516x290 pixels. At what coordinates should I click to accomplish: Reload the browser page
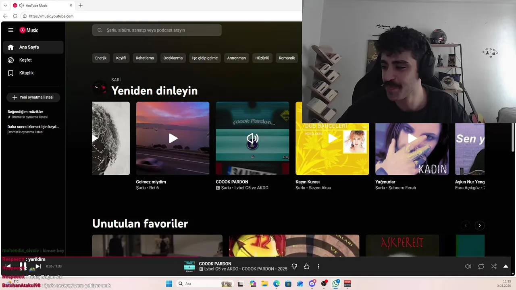pyautogui.click(x=15, y=16)
